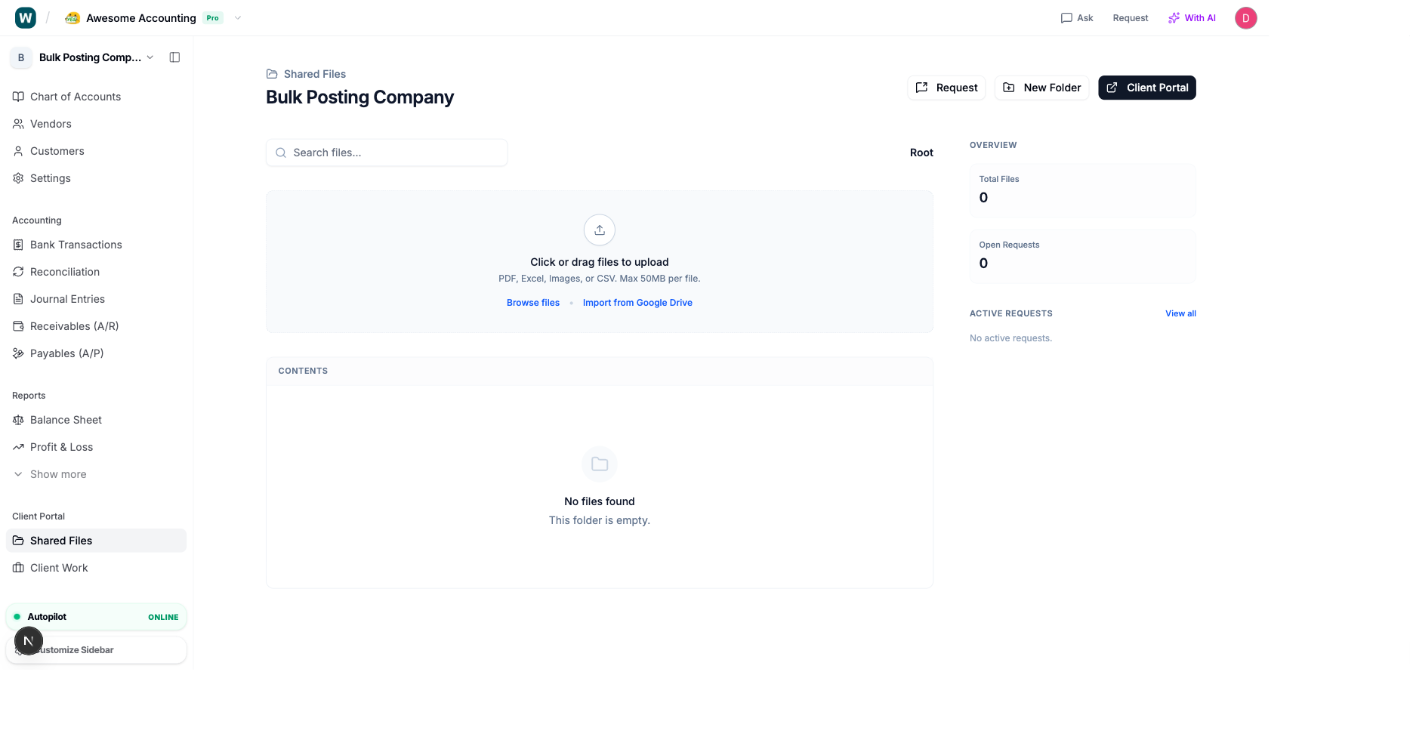Click Import from Google Drive link
Viewport: 1410px width, 743px height.
click(x=637, y=303)
